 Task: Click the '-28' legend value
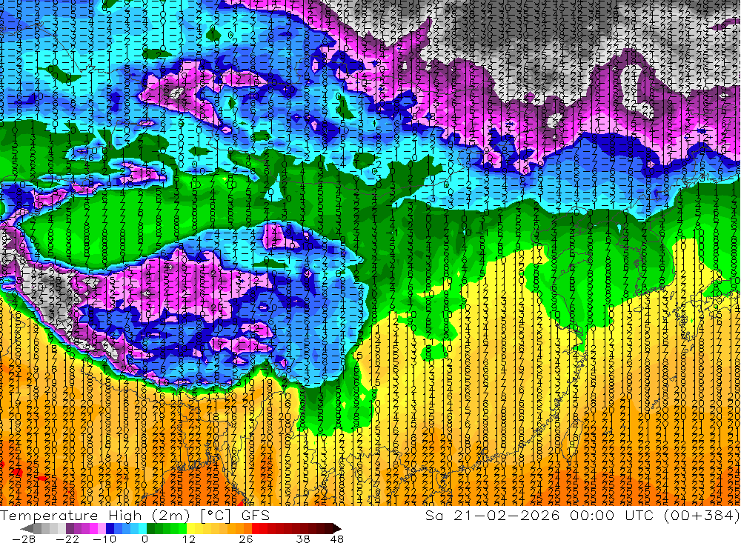pos(24,539)
